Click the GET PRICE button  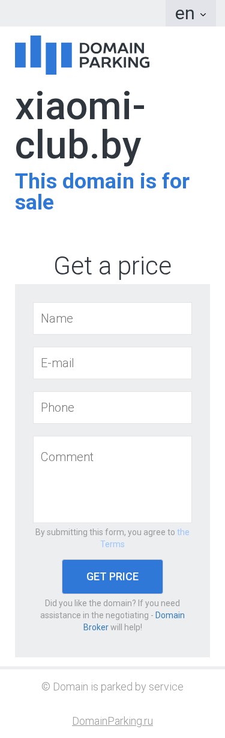click(112, 577)
